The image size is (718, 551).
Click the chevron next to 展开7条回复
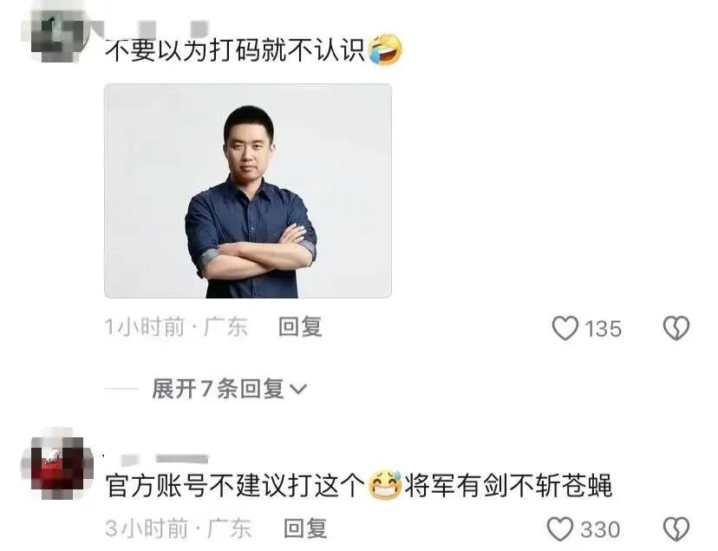(298, 390)
